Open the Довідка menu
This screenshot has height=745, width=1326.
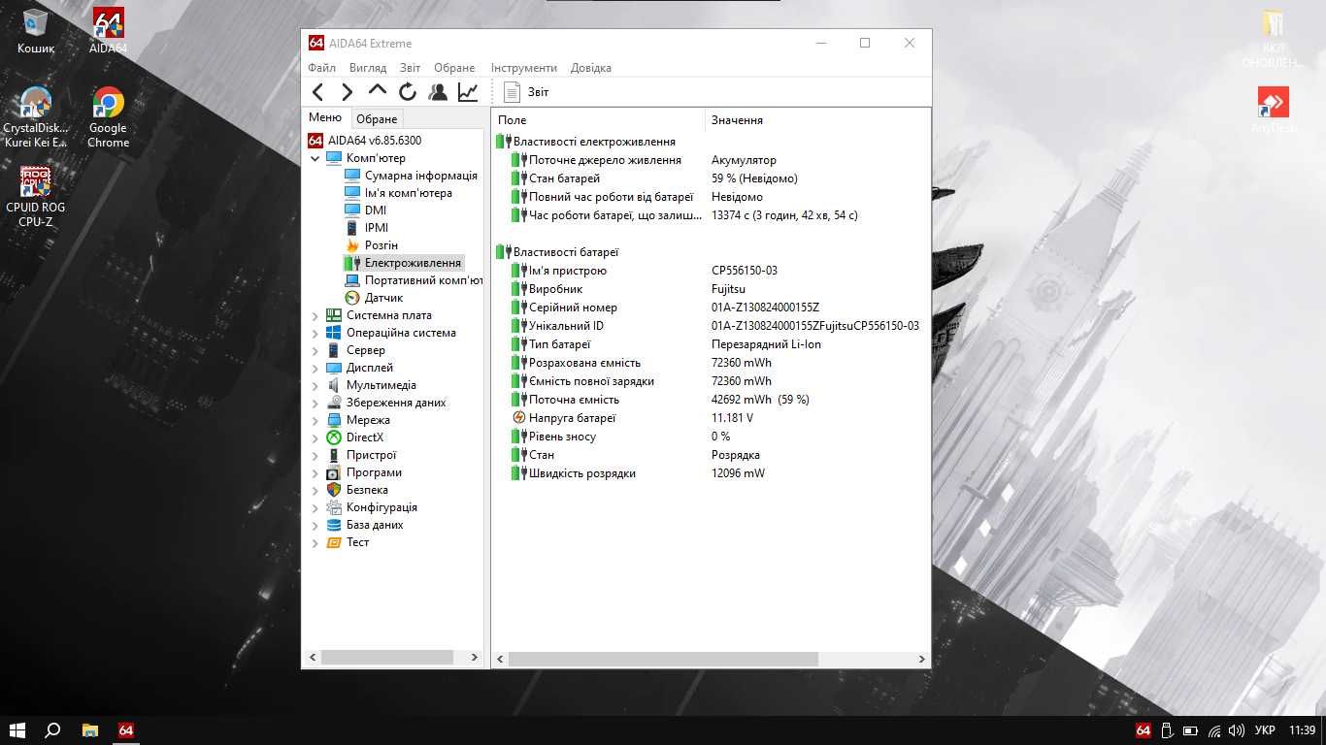tap(591, 68)
